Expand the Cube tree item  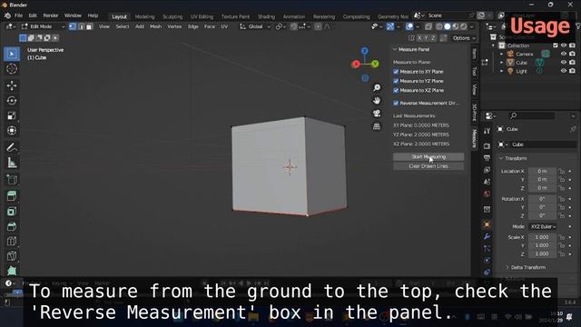pyautogui.click(x=501, y=63)
